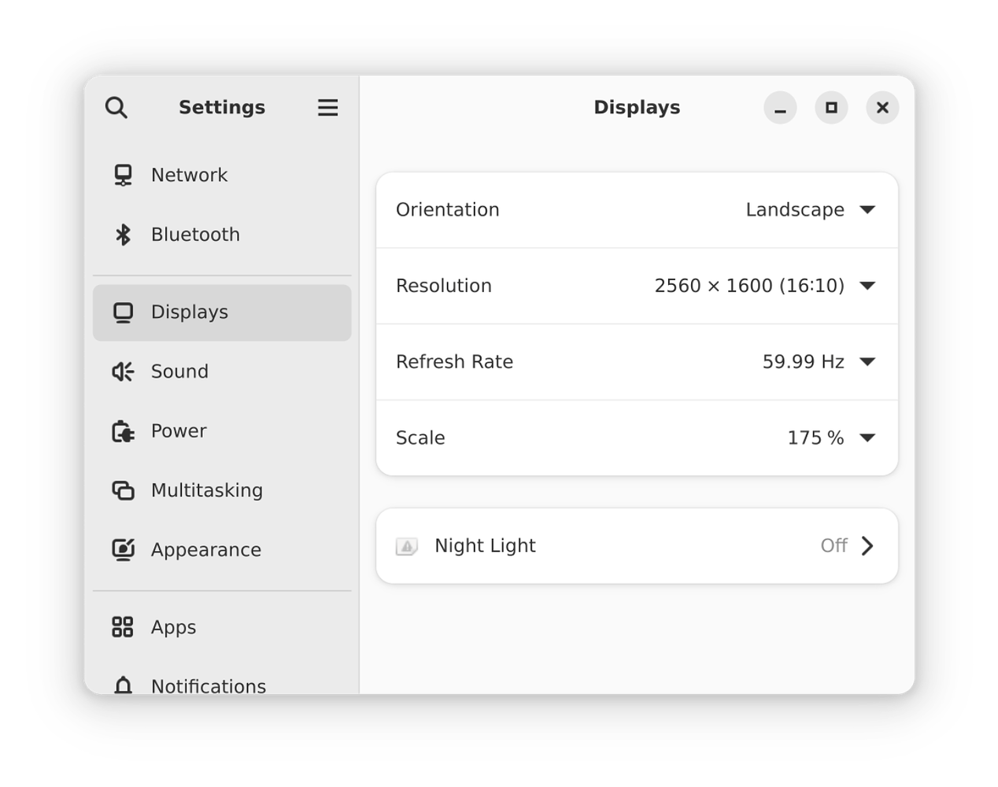Select Landscape orientation value
Viewport: 998px width, 787px height.
click(796, 209)
